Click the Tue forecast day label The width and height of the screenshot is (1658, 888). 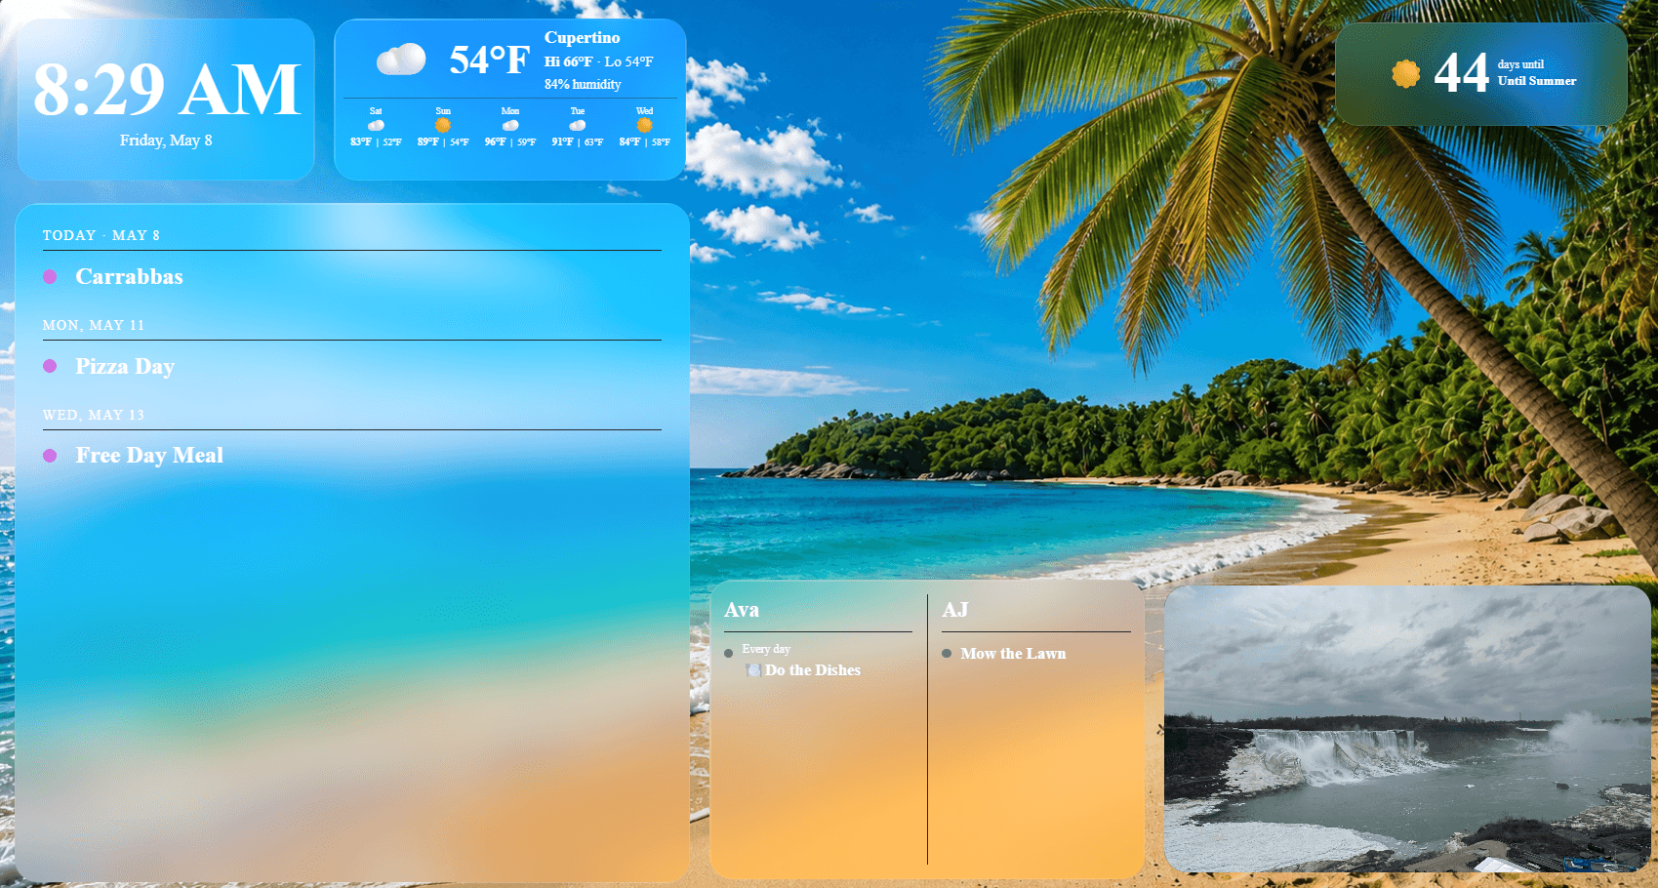578,111
